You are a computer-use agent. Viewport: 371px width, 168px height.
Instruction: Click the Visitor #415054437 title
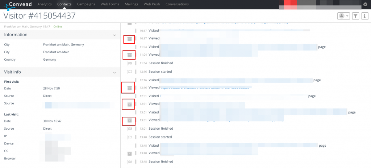(x=39, y=16)
